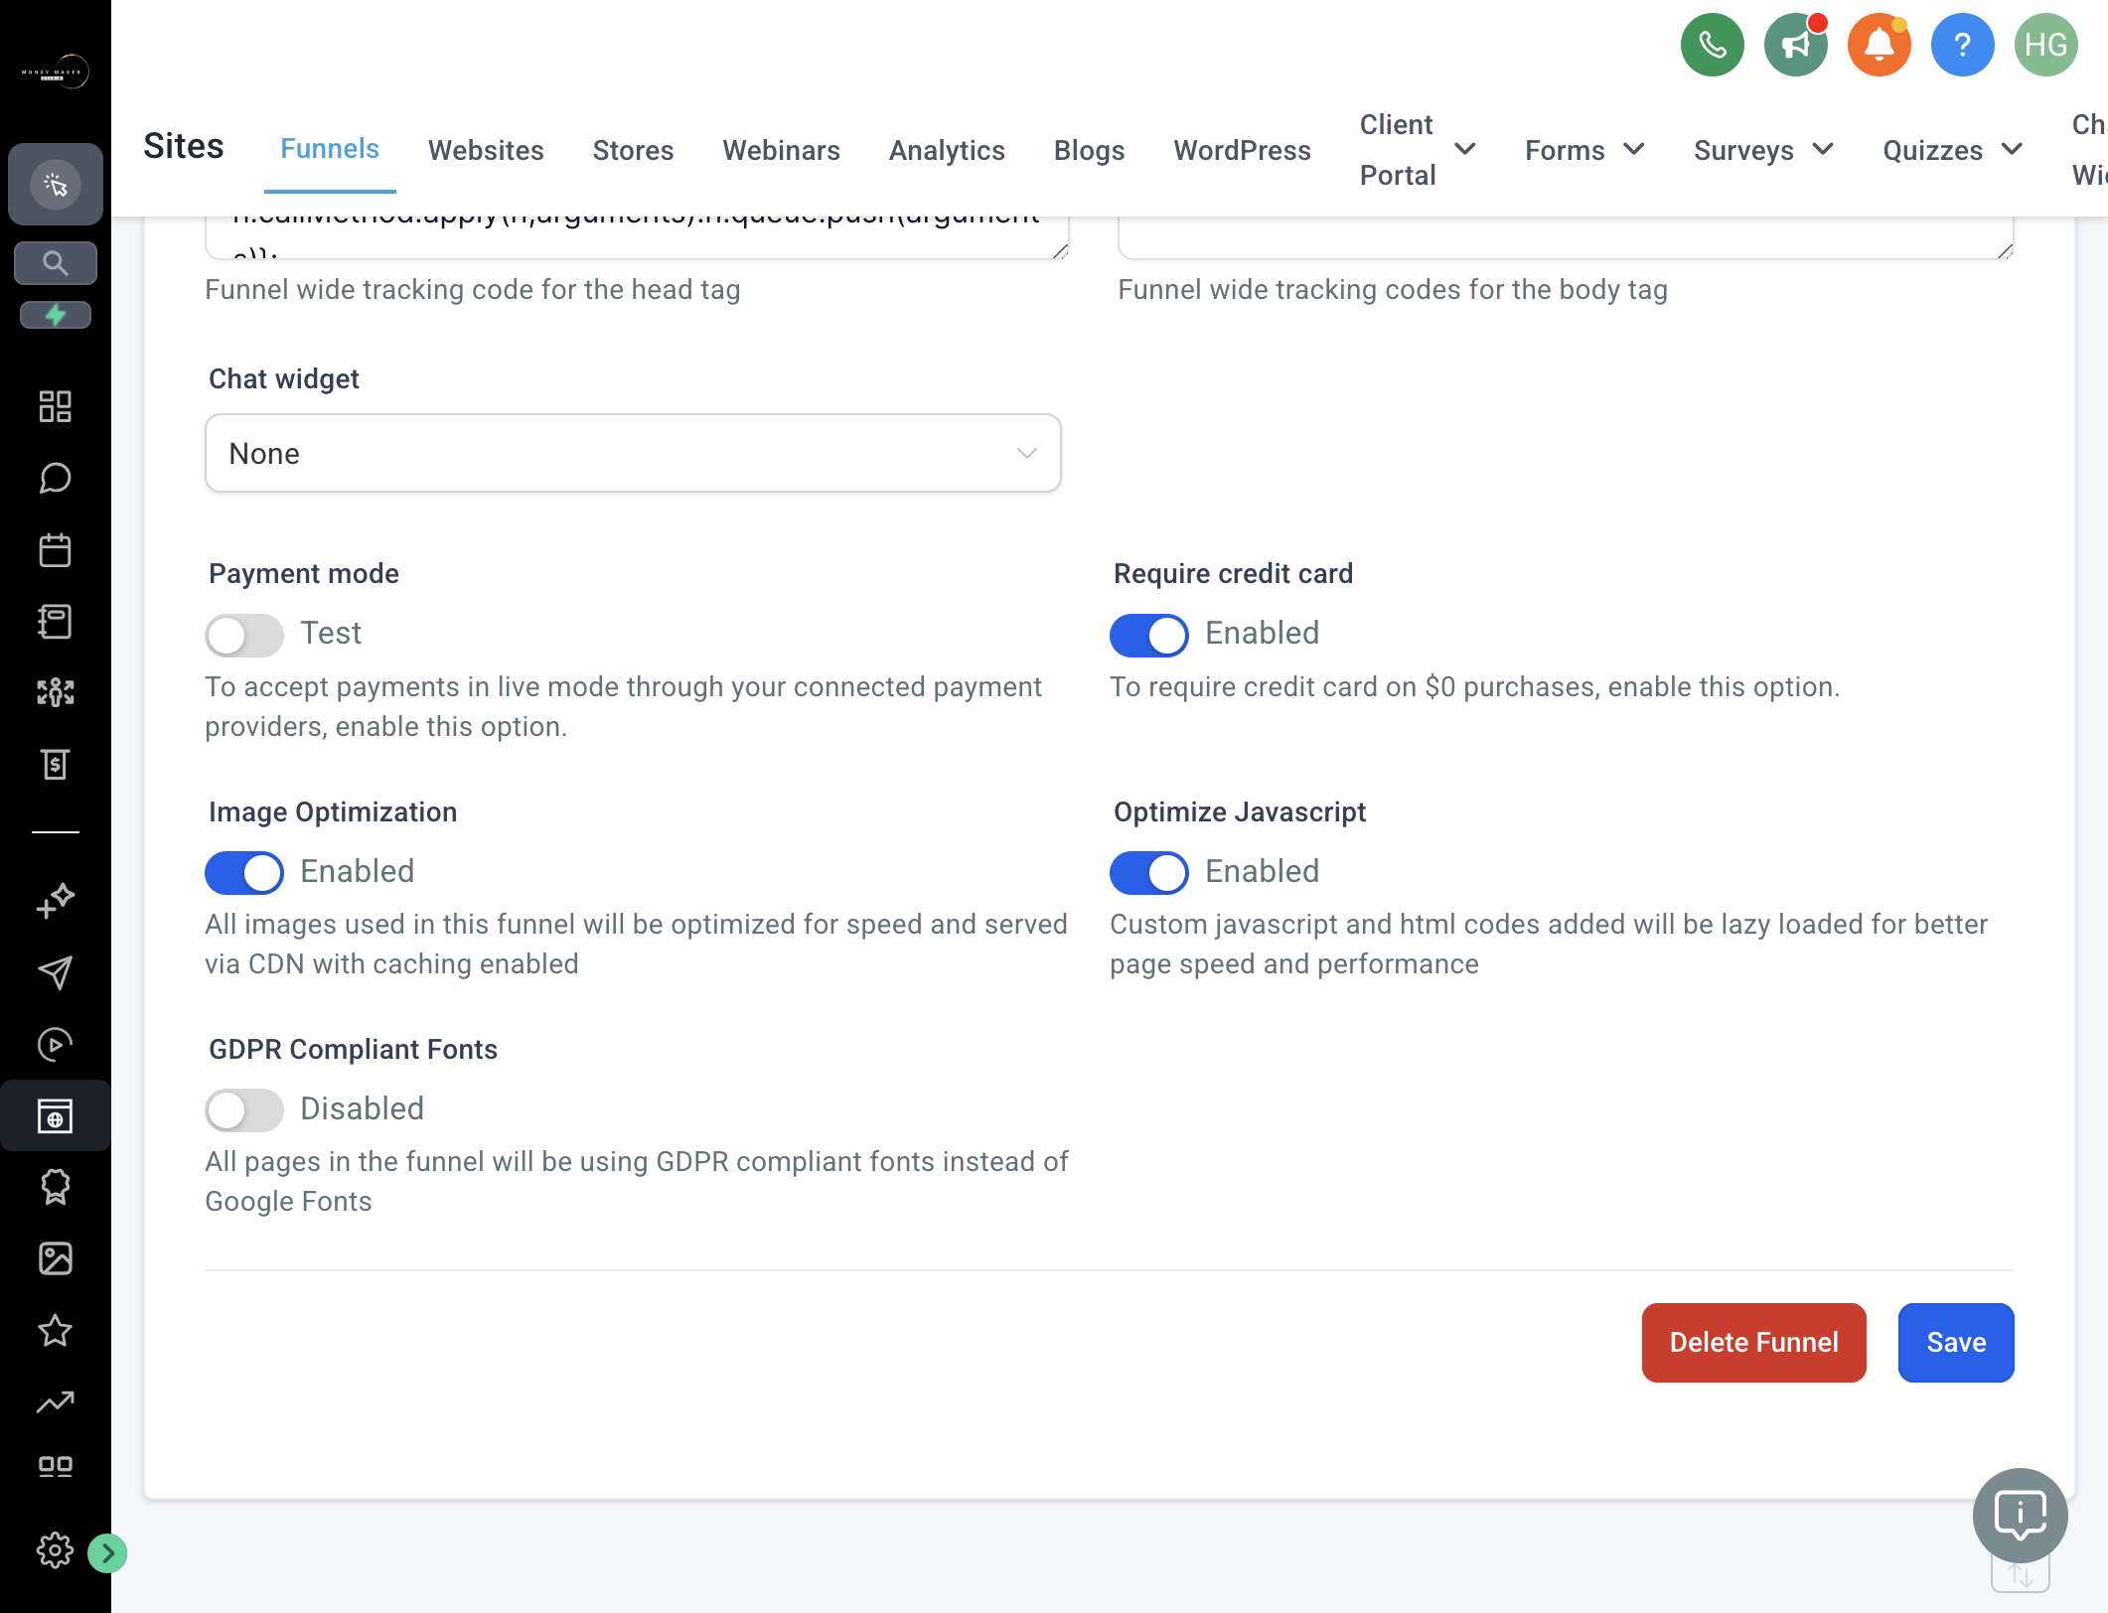Click the feedback chat bubble widget
2108x1613 pixels.
(2020, 1515)
